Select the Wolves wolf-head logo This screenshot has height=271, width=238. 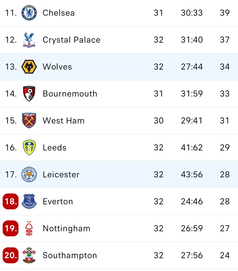coord(29,67)
